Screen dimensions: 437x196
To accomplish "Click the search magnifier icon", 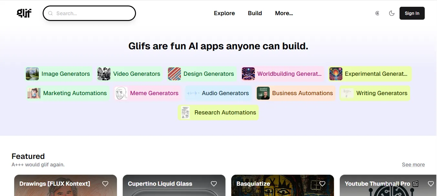I will (x=50, y=14).
